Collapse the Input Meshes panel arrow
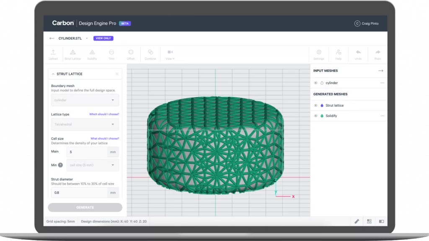Screen dimensions: 429x241 [380, 71]
